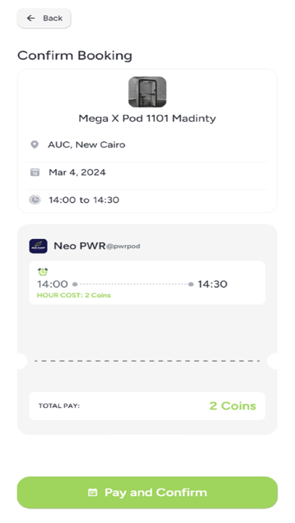295x523 pixels.
Task: Tap the Neo PWR provider name
Action: pyautogui.click(x=80, y=246)
